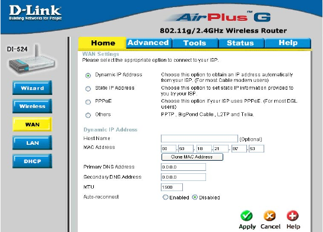Select the Dynamic IP Address option
The width and height of the screenshot is (323, 232).
88,75
